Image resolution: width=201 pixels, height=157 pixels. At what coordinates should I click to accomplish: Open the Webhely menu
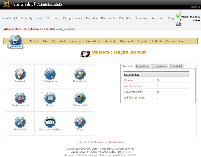(x=27, y=18)
